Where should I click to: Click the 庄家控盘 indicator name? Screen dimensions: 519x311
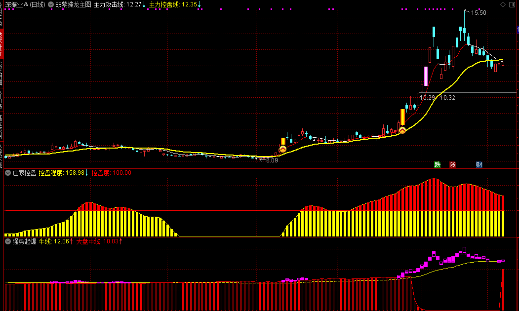pyautogui.click(x=24, y=173)
